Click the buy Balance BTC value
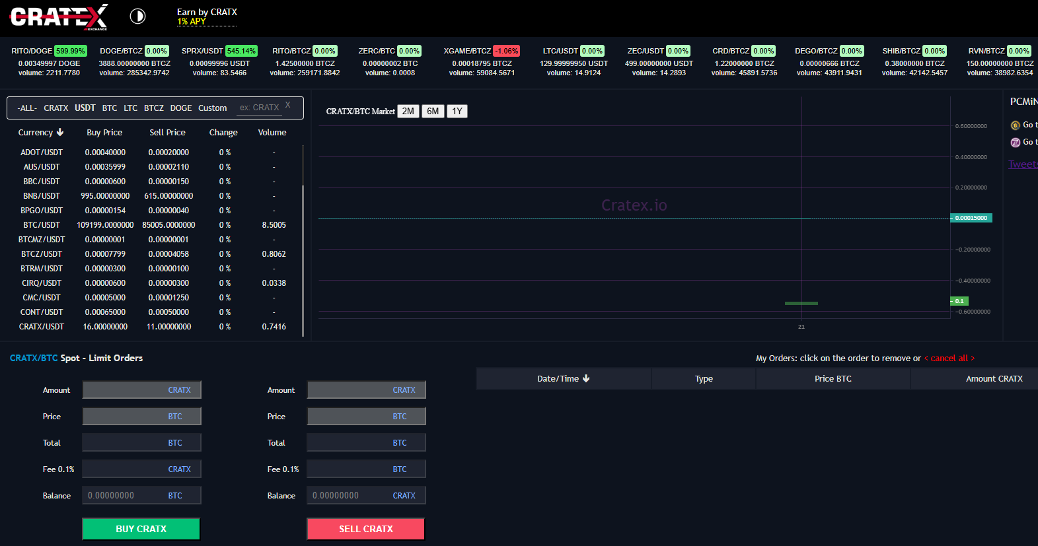This screenshot has width=1038, height=546. click(141, 495)
